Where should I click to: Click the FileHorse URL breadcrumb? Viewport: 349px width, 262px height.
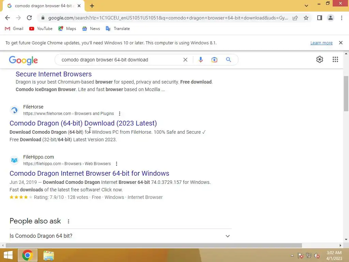(69, 114)
